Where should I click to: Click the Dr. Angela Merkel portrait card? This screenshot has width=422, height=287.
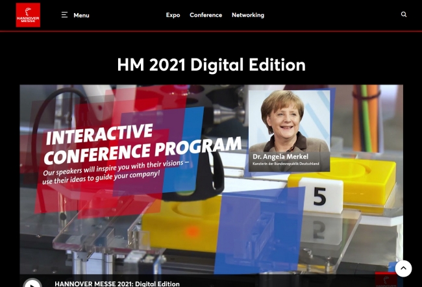pyautogui.click(x=290, y=131)
